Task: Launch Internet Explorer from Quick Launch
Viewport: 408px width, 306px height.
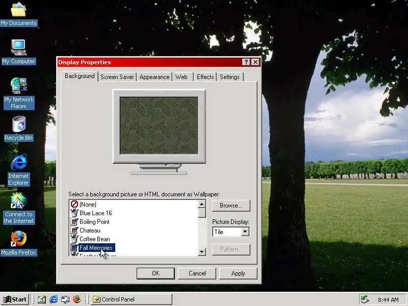Action: (x=54, y=299)
